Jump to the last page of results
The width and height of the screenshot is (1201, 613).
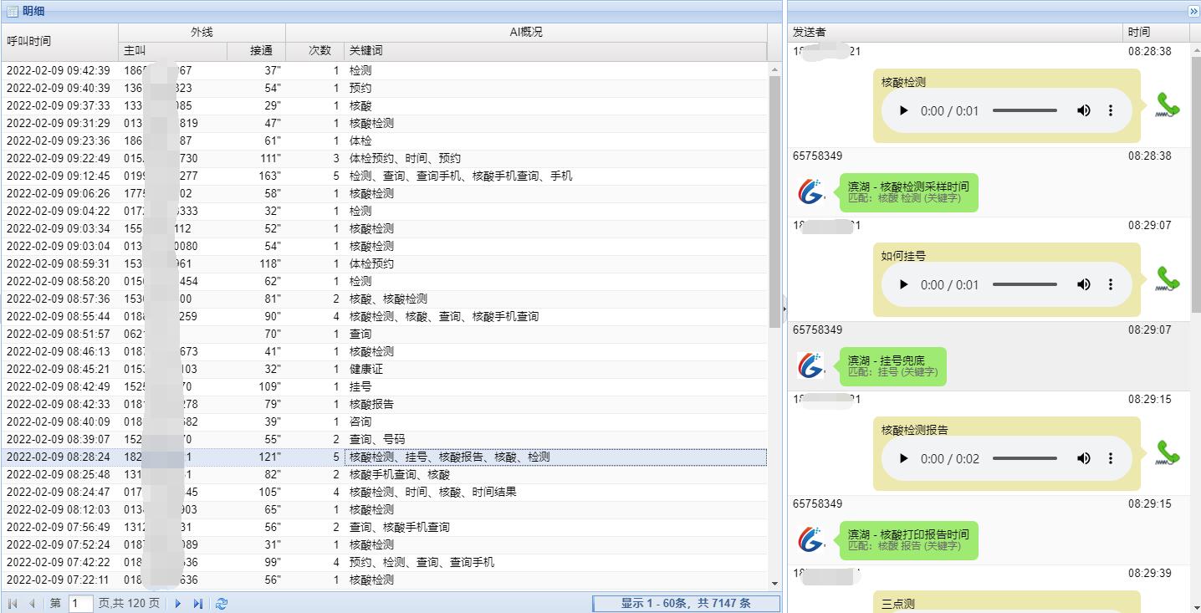(198, 603)
